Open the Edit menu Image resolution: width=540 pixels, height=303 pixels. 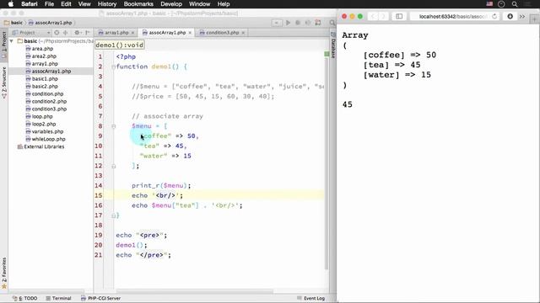(x=66, y=4)
